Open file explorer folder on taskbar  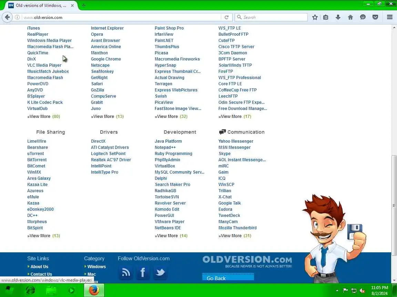[x=51, y=290]
